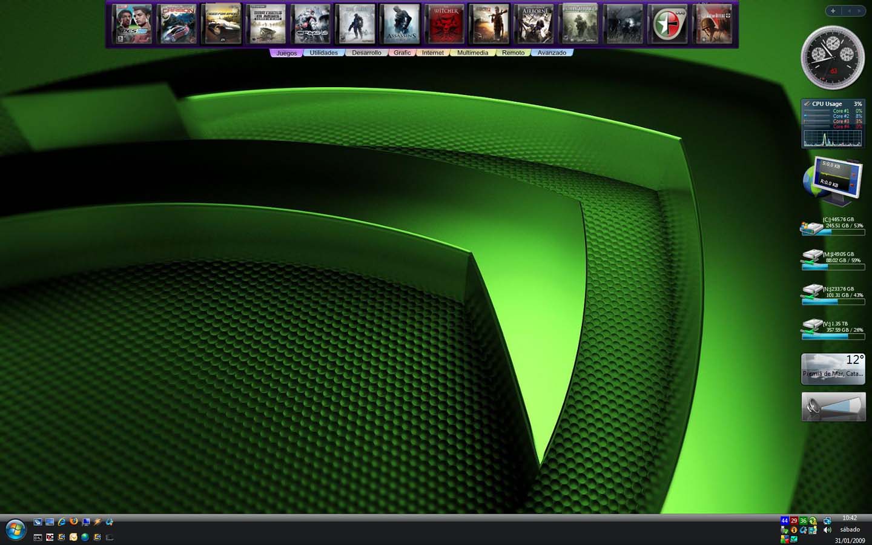Open the weather gadget showing 12°
This screenshot has height=545, width=872.
[833, 368]
